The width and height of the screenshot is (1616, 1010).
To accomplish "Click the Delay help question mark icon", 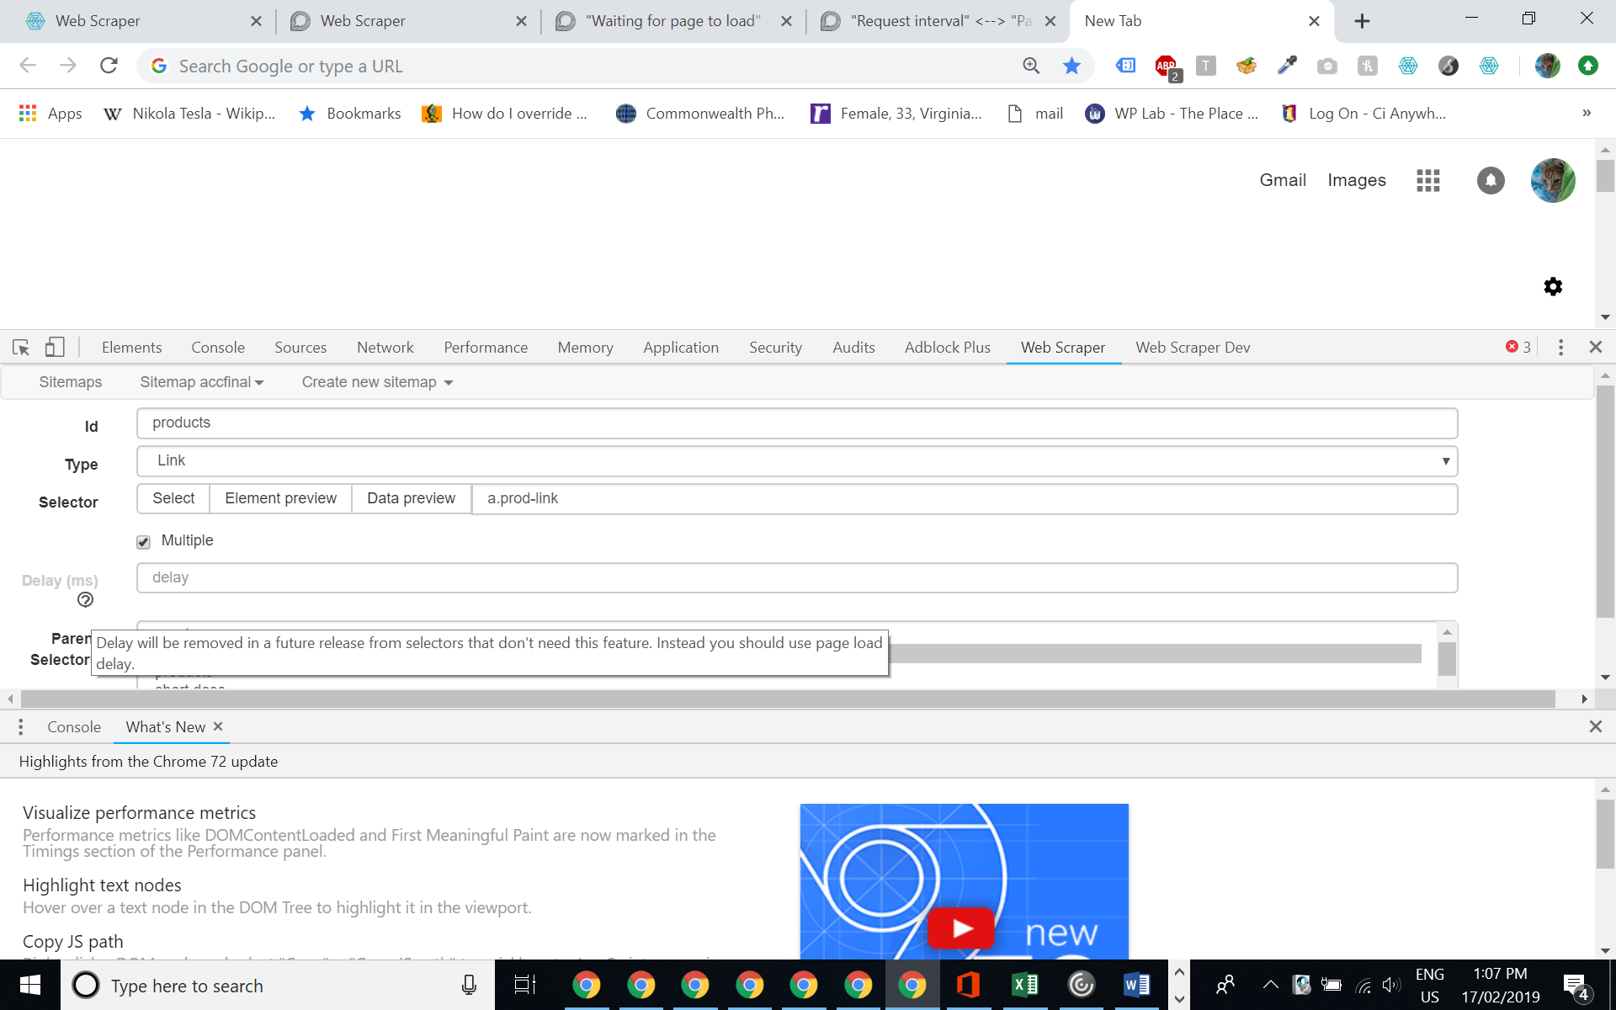I will point(85,600).
